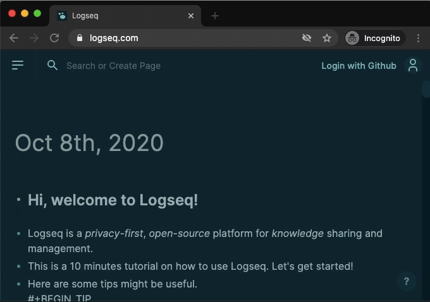Click Login with Github link
The image size is (430, 302).
(359, 66)
